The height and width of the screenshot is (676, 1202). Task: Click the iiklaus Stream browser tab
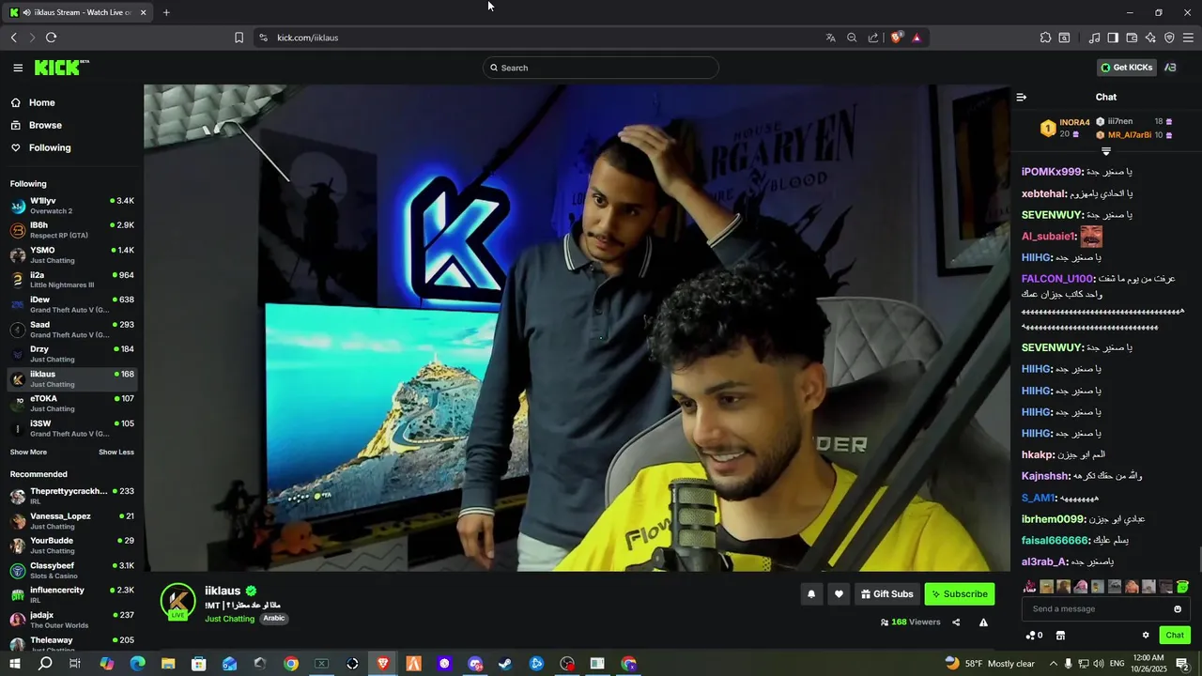click(77, 12)
